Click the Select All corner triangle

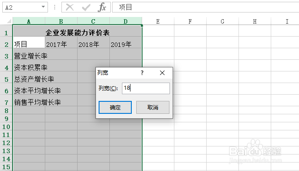[9, 21]
